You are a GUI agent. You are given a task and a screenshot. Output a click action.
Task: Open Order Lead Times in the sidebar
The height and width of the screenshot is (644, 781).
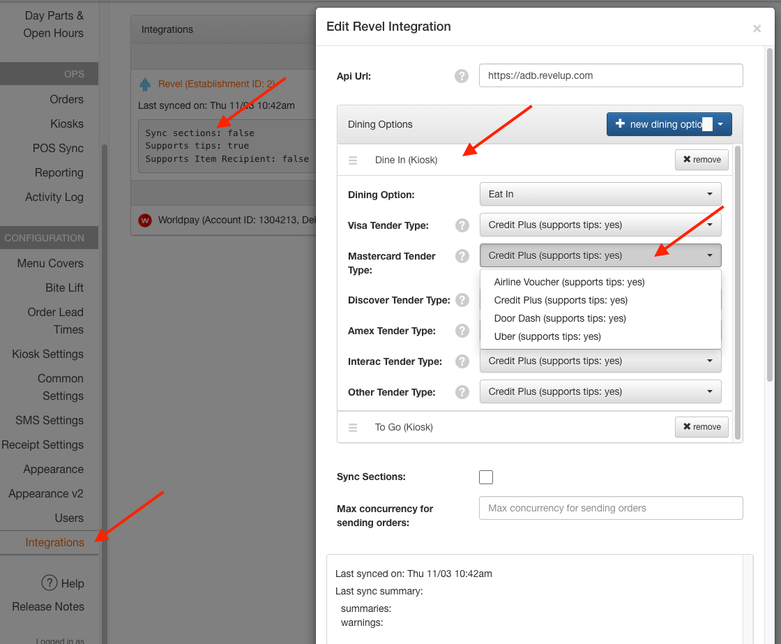click(55, 320)
